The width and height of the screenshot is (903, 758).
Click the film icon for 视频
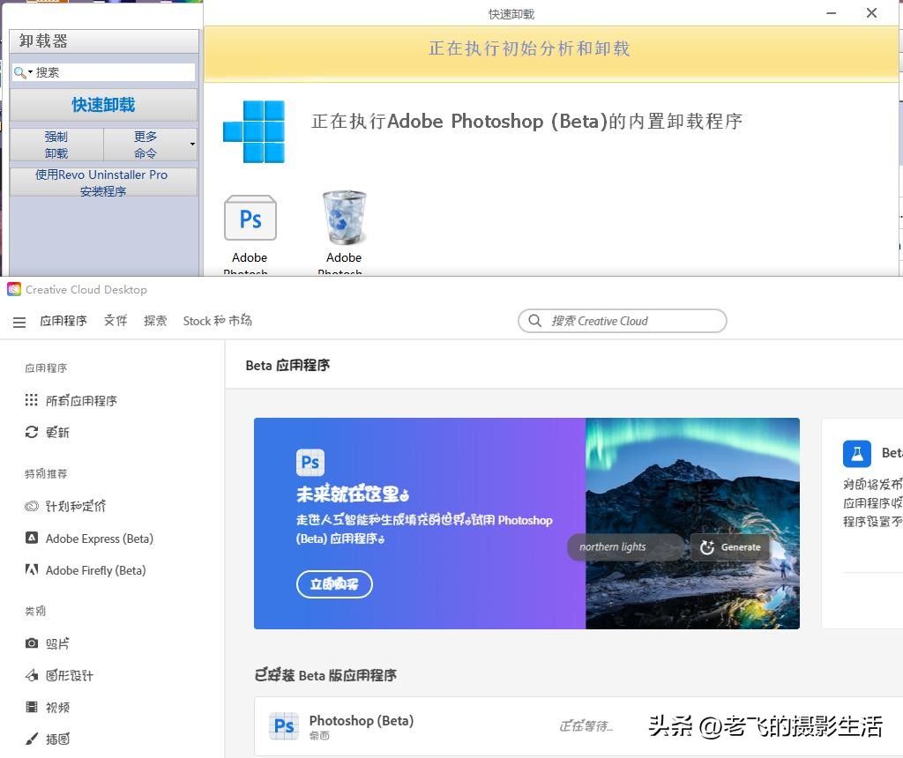click(x=32, y=707)
